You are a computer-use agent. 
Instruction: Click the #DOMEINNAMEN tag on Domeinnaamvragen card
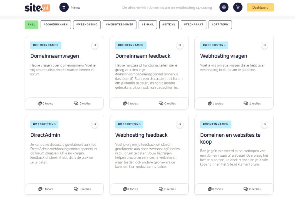tap(46, 45)
